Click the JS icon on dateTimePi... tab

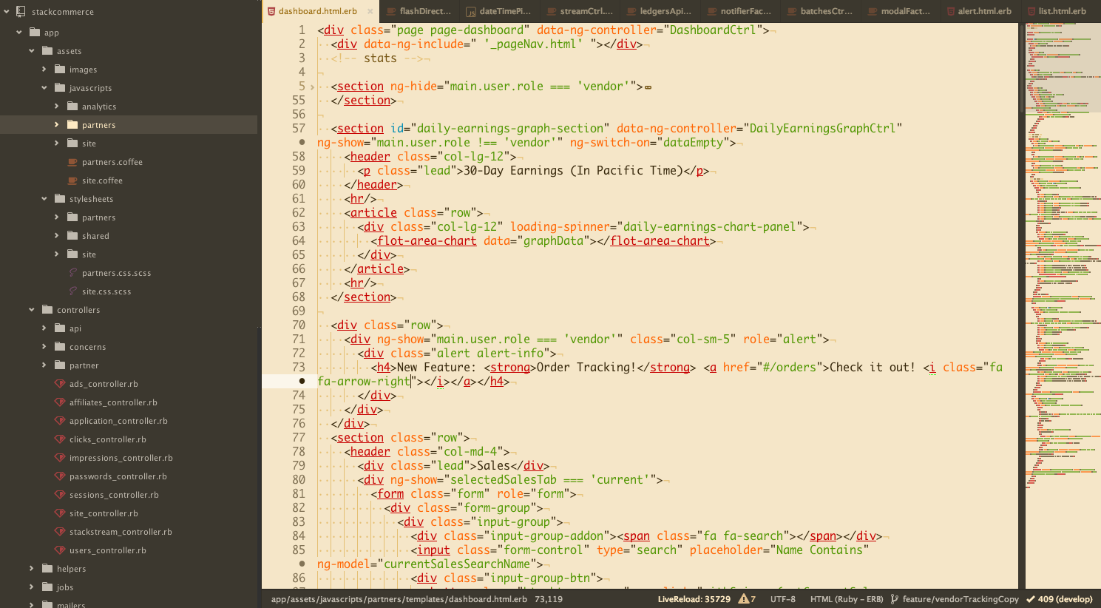(x=470, y=12)
